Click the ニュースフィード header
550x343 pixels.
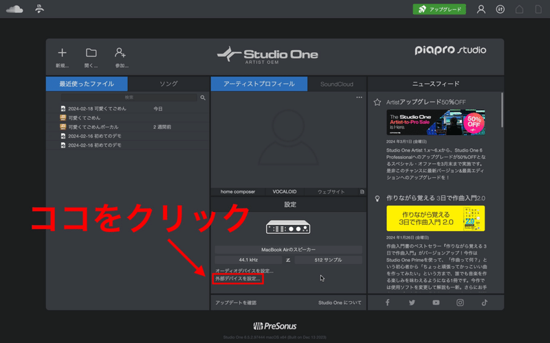(435, 84)
